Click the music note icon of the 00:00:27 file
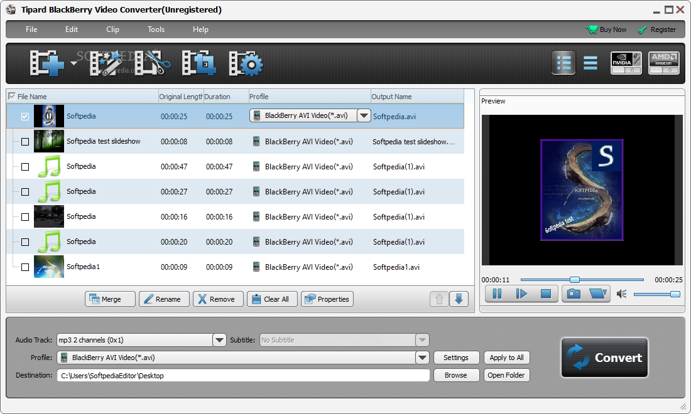691x414 pixels. coord(49,191)
